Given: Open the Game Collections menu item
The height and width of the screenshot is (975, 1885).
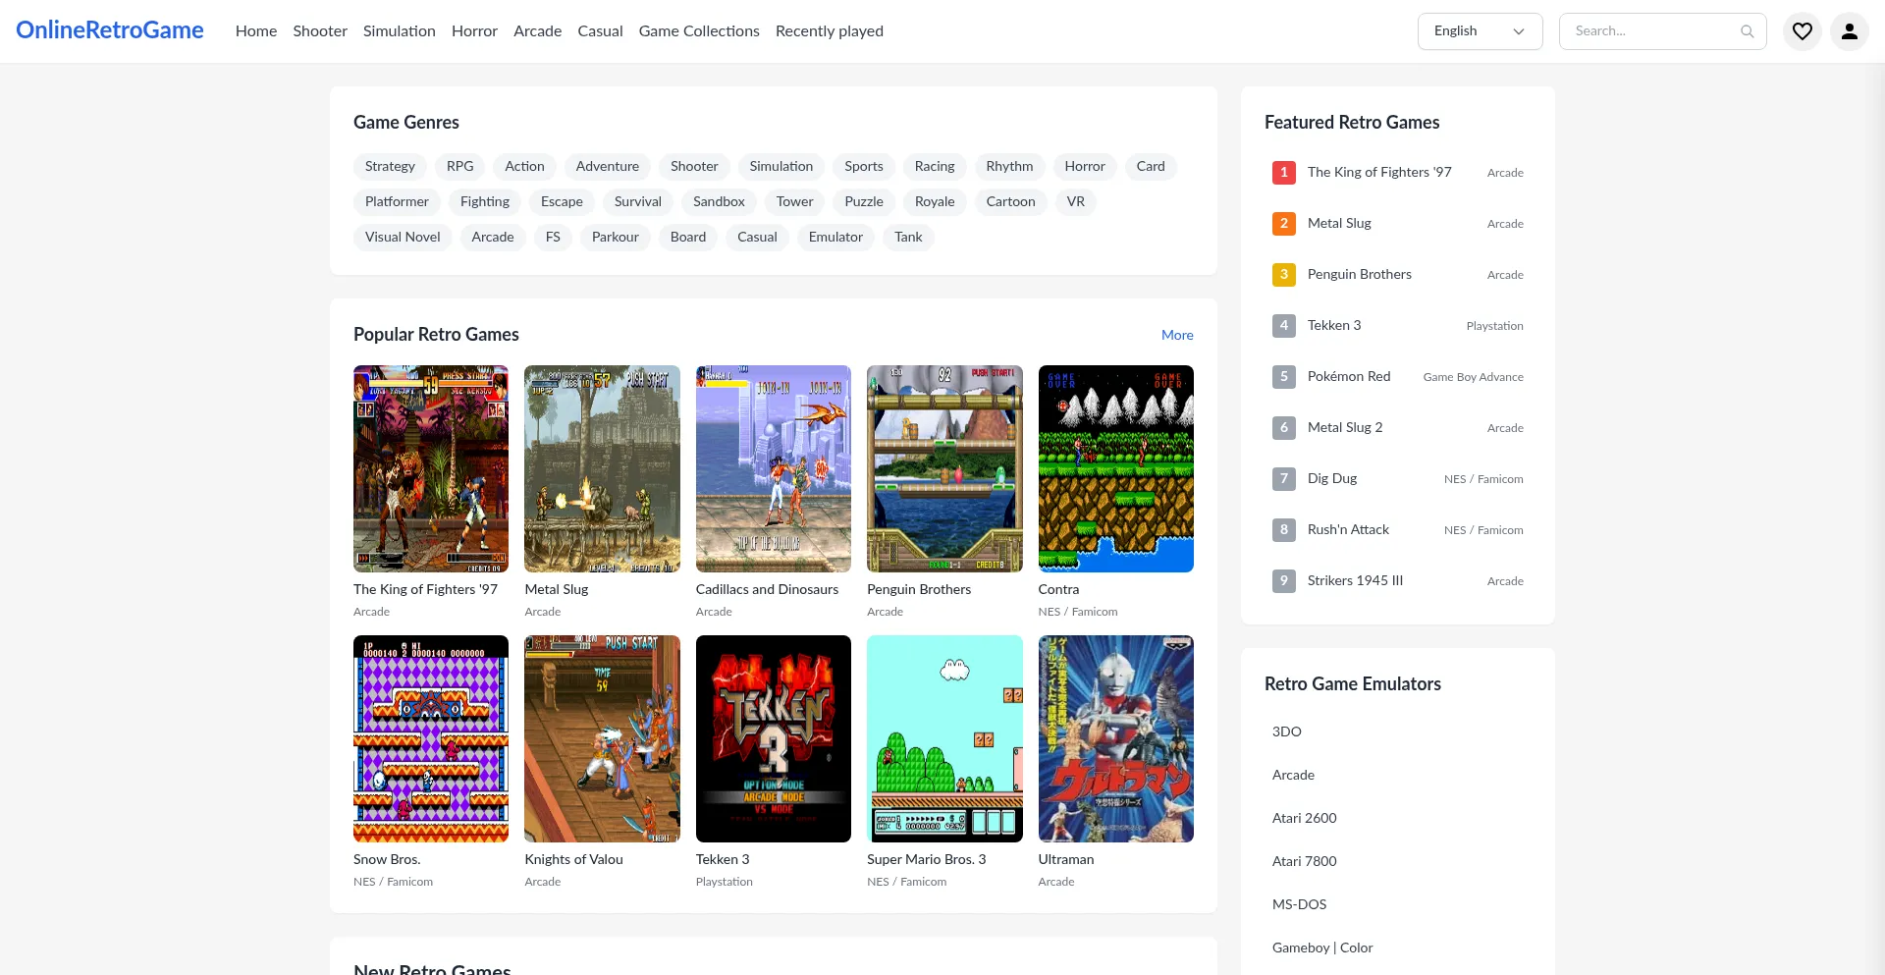Looking at the screenshot, I should coord(699,31).
